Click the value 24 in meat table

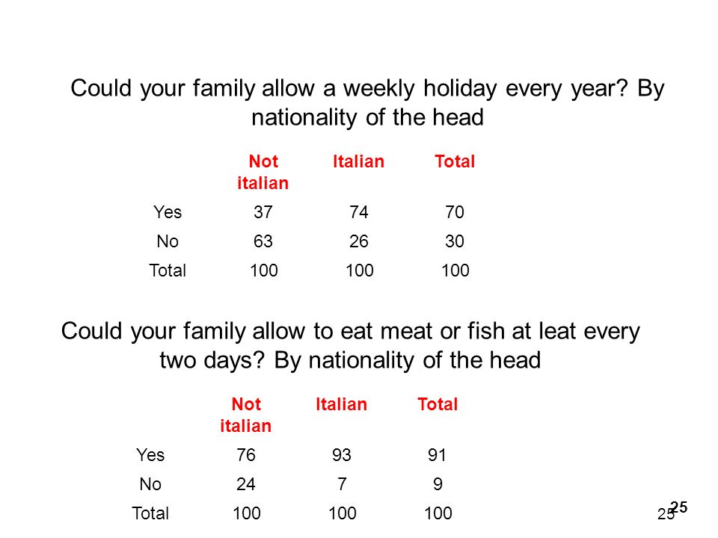click(246, 484)
